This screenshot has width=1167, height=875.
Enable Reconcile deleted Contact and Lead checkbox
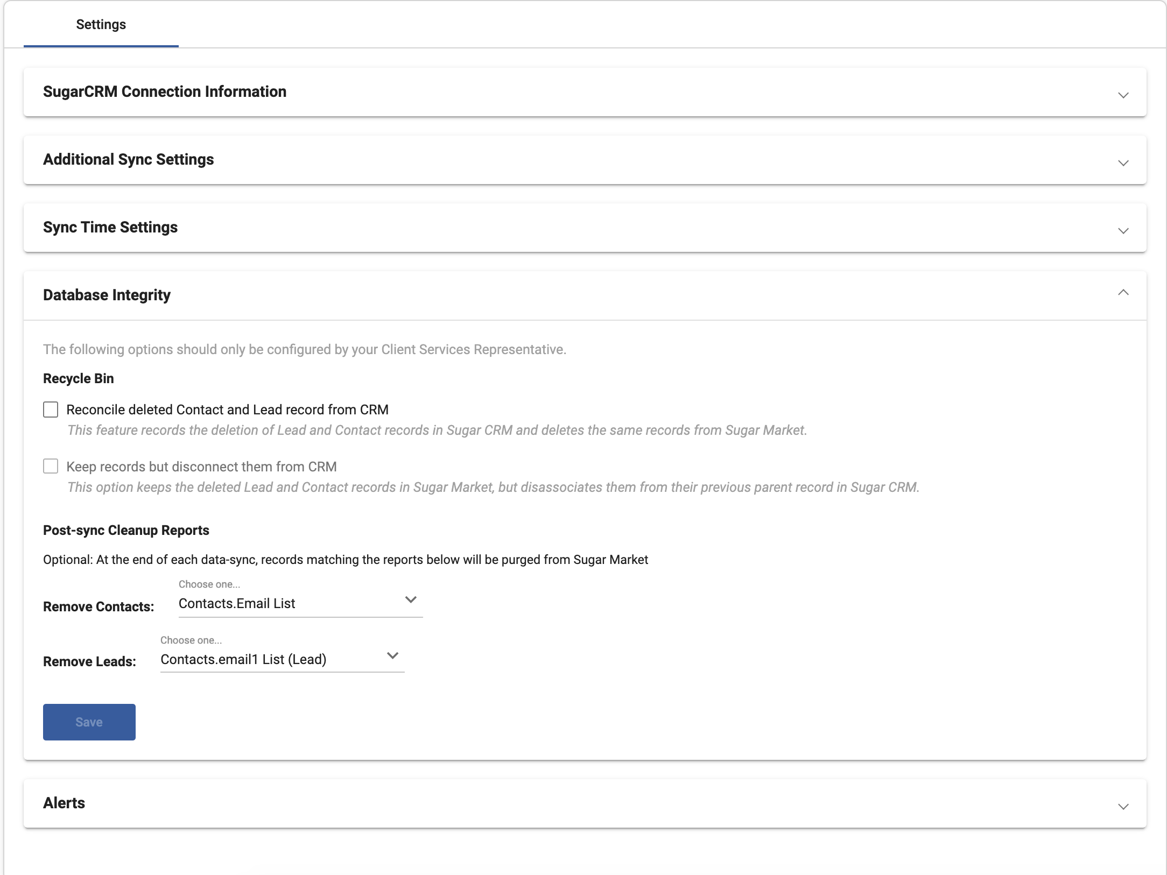tap(51, 410)
